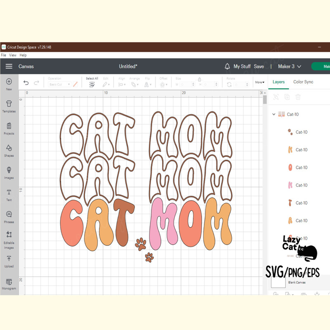Open the Maker 3 machine dropdown

(x=290, y=66)
